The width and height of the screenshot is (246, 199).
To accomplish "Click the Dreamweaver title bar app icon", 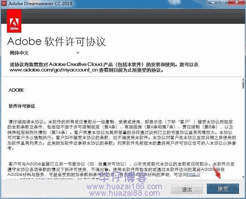I will (x=4, y=3).
